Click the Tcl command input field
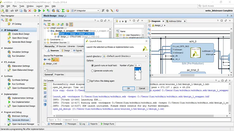 click(139, 120)
